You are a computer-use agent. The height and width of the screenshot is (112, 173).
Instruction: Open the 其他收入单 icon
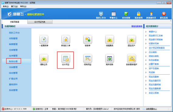[x=66, y=39]
